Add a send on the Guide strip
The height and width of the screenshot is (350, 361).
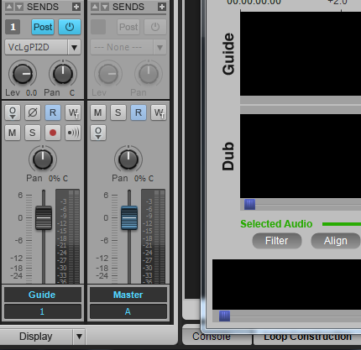pos(76,7)
